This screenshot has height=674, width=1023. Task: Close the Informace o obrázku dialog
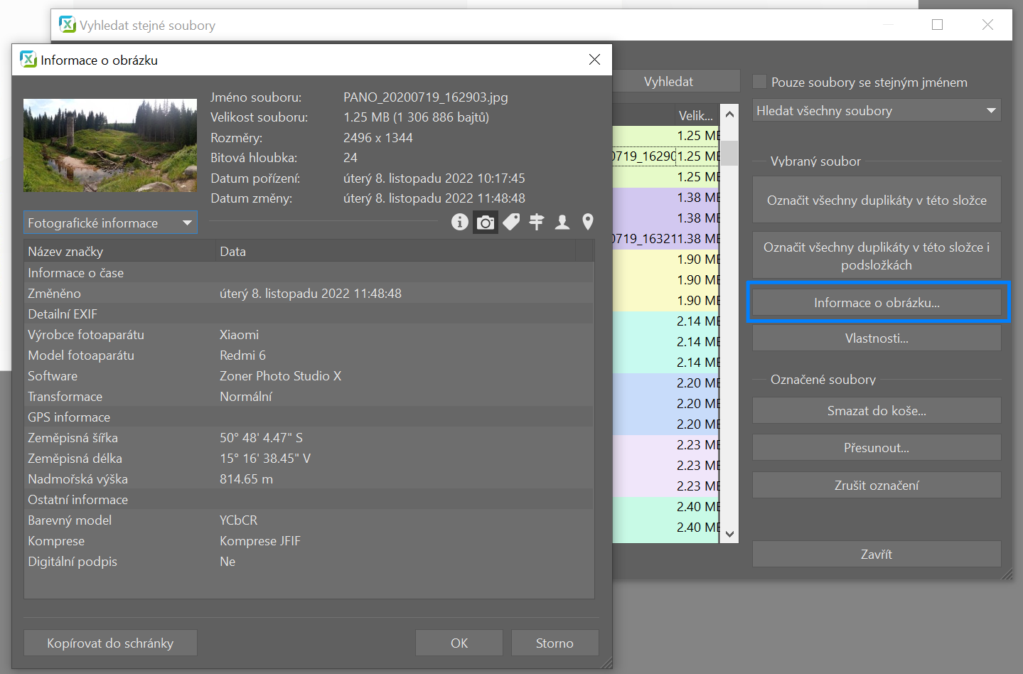click(x=595, y=60)
